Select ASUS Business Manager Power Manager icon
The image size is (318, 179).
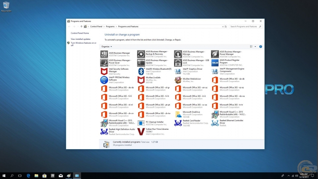(x=215, y=54)
